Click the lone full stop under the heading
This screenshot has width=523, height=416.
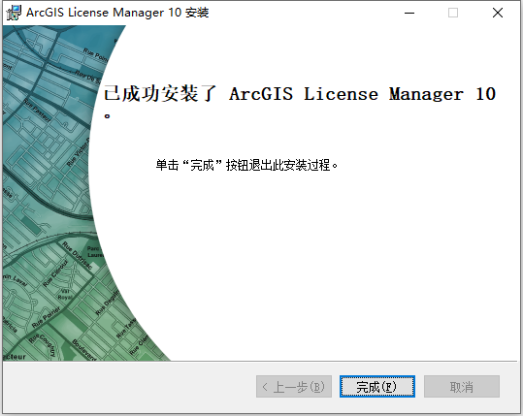(x=107, y=116)
